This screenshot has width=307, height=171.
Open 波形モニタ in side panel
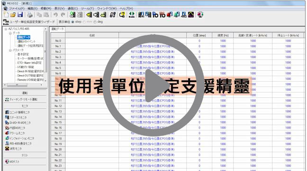click(x=13, y=148)
